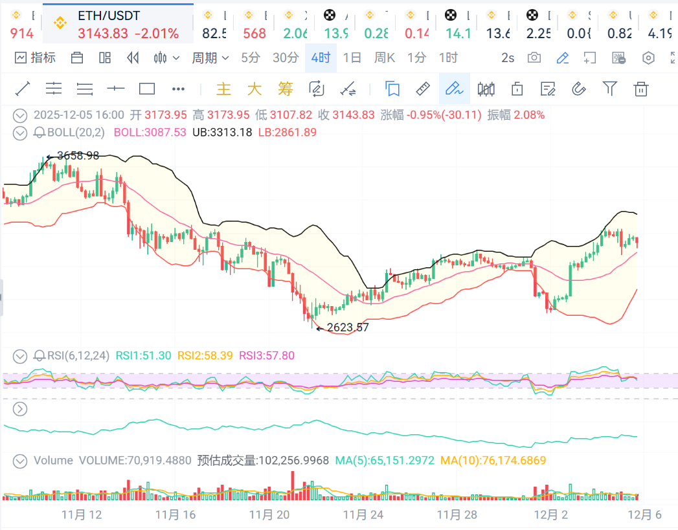Click the horizontal line drawing tool
Image resolution: width=678 pixels, height=530 pixels.
point(116,89)
